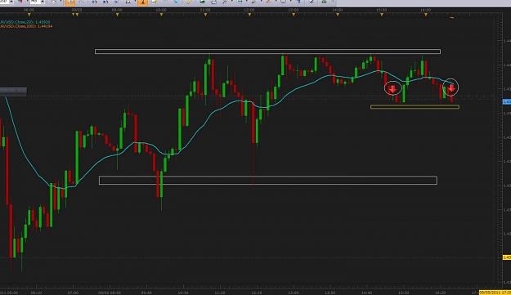Click the yellow marker below 11:00
This screenshot has height=295, width=511.
[205, 15]
